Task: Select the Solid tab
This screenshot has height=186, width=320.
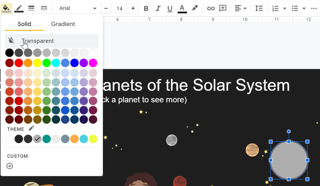Action: point(24,24)
